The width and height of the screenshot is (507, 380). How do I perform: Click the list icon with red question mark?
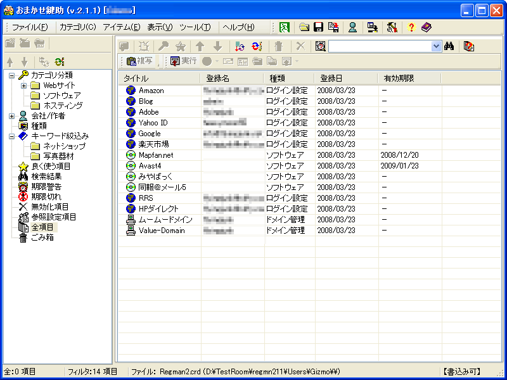(x=468, y=46)
